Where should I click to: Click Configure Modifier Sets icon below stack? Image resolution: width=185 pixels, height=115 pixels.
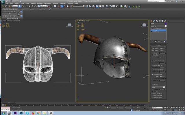[x=164, y=42]
